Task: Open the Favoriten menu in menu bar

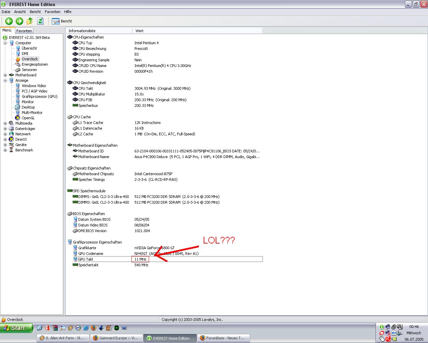Action: tap(52, 12)
